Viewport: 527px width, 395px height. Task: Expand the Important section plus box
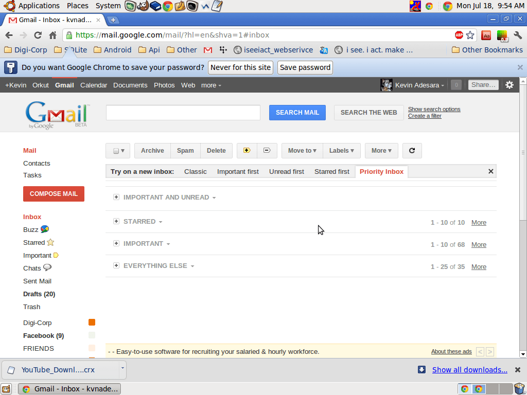116,243
